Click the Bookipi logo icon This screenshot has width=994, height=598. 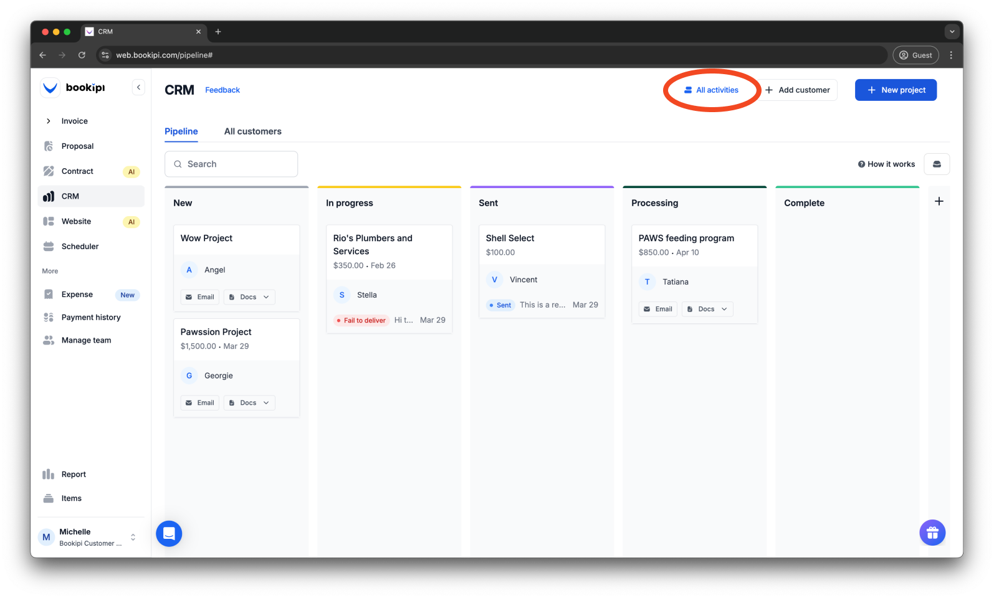point(50,88)
